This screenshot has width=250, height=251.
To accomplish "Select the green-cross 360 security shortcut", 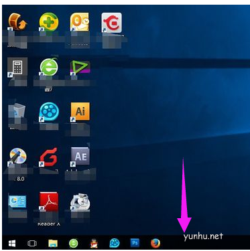I will tap(49, 22).
